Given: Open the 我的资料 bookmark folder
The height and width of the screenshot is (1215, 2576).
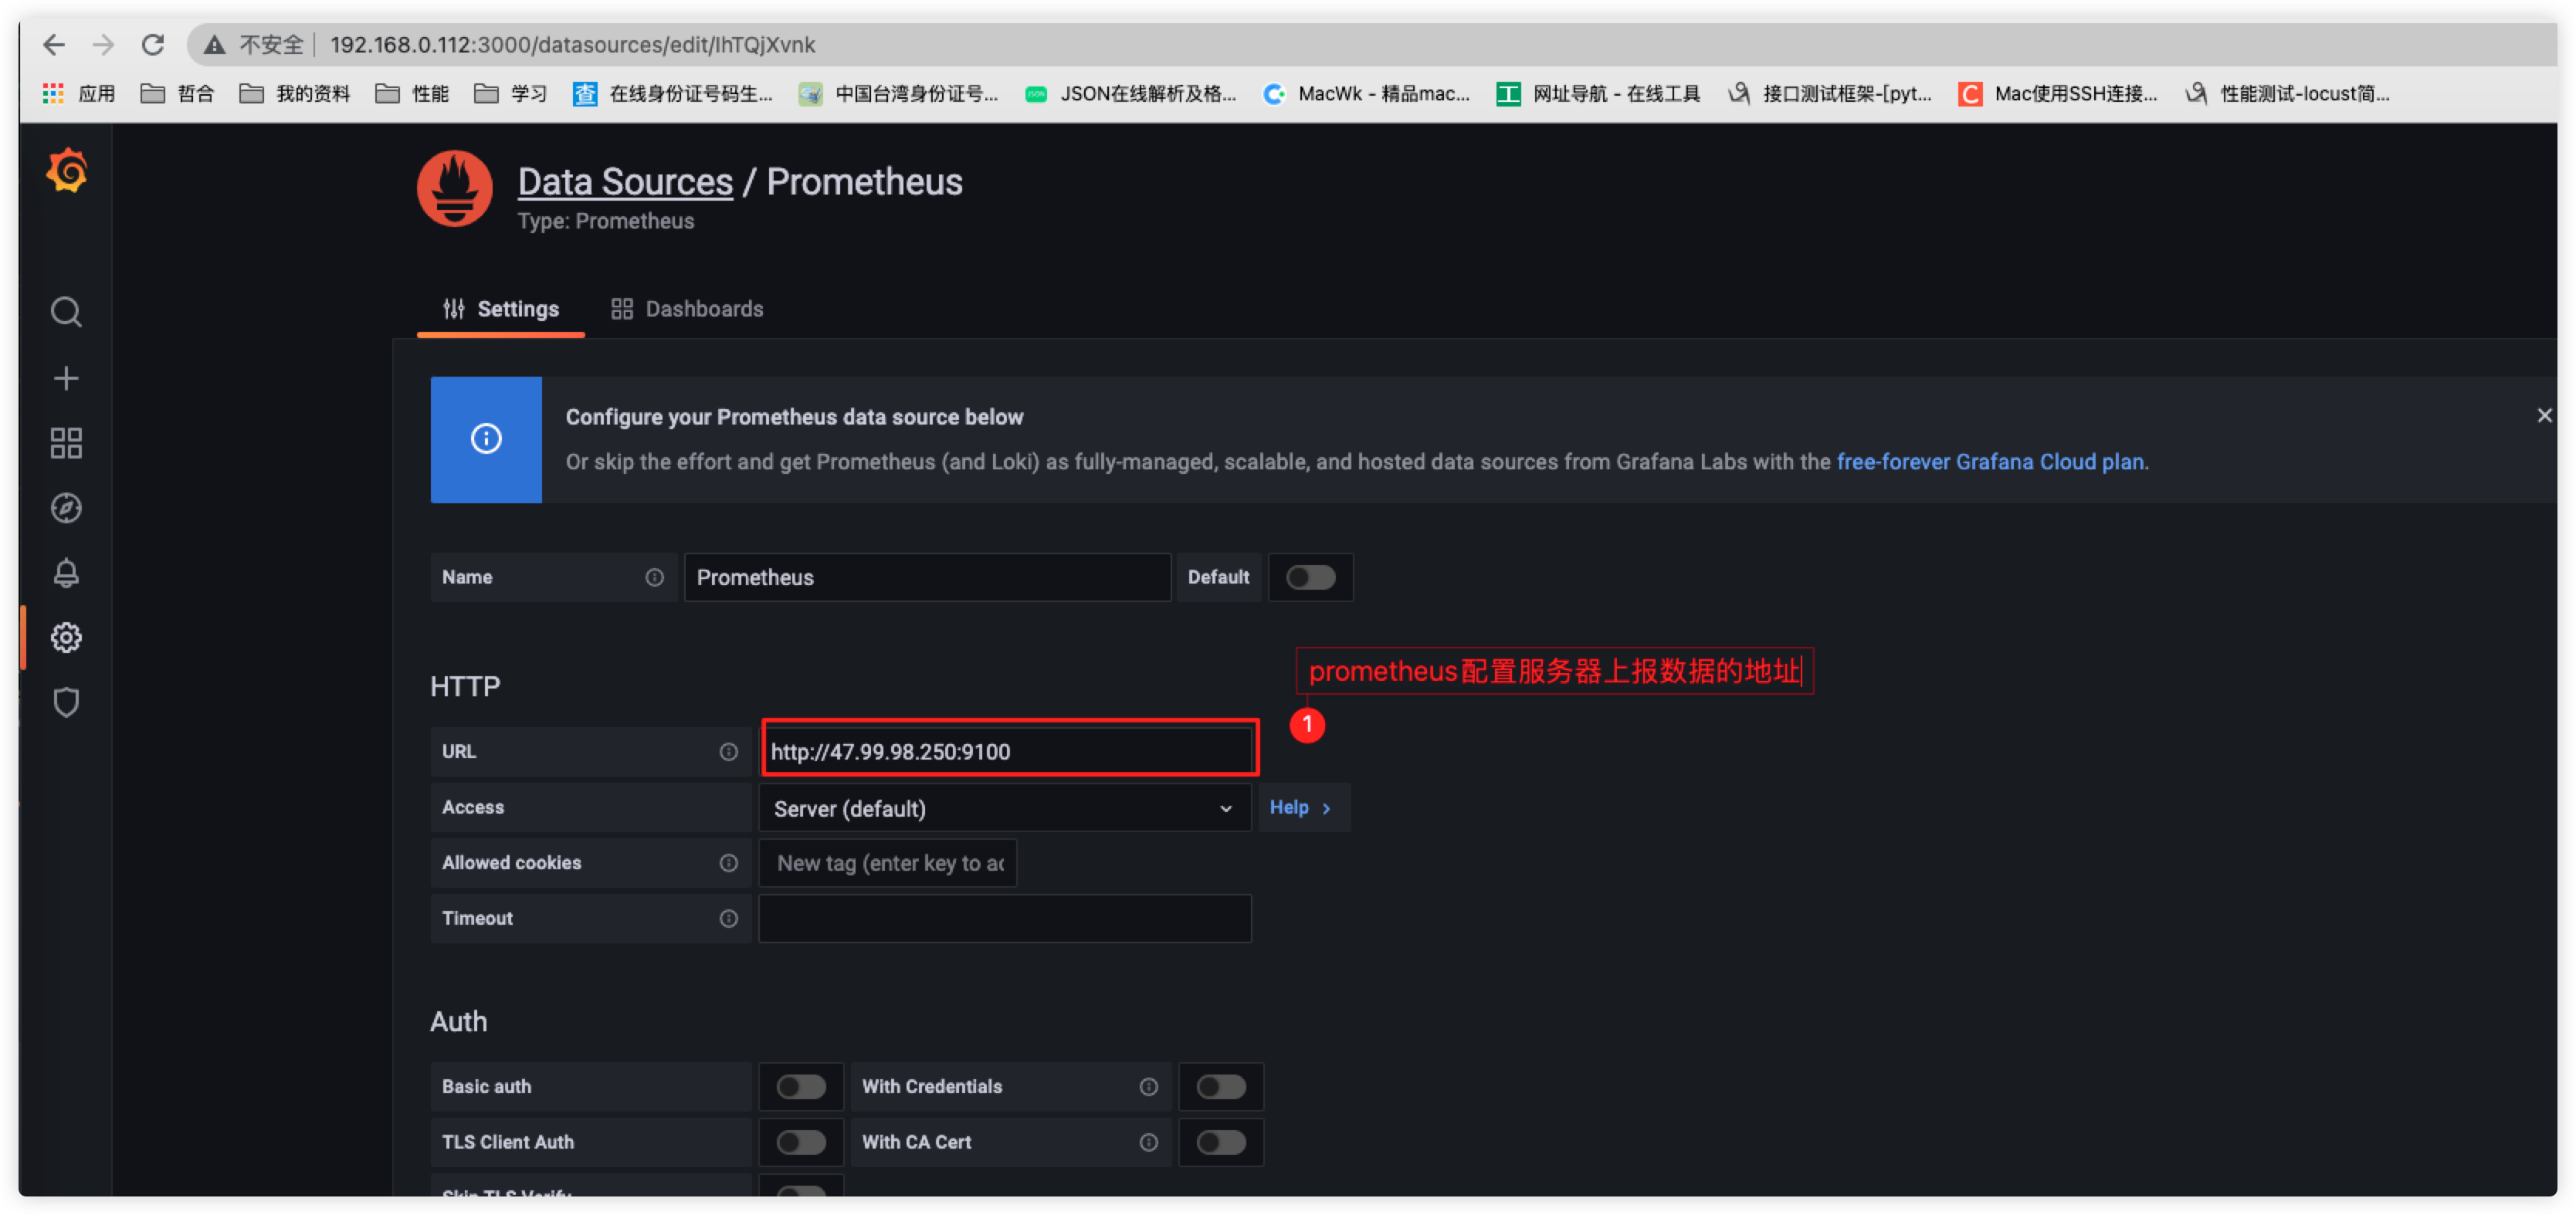Looking at the screenshot, I should (x=295, y=94).
